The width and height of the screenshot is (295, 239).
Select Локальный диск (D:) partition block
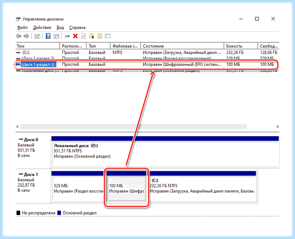(165, 151)
